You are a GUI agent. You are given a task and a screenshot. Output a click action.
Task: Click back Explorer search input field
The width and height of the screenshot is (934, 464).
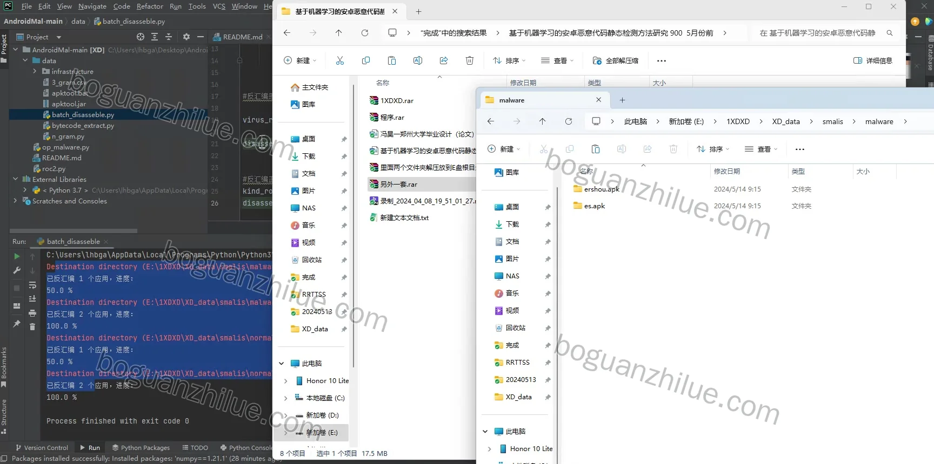point(819,33)
